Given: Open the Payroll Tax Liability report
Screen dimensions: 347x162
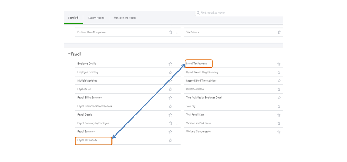Looking at the screenshot, I should click(87, 140).
